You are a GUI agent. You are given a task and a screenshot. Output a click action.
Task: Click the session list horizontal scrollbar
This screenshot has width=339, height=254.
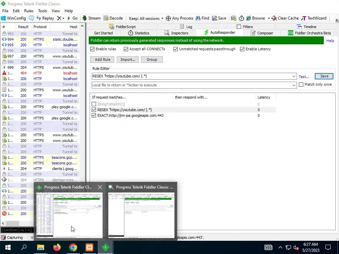coord(13,223)
